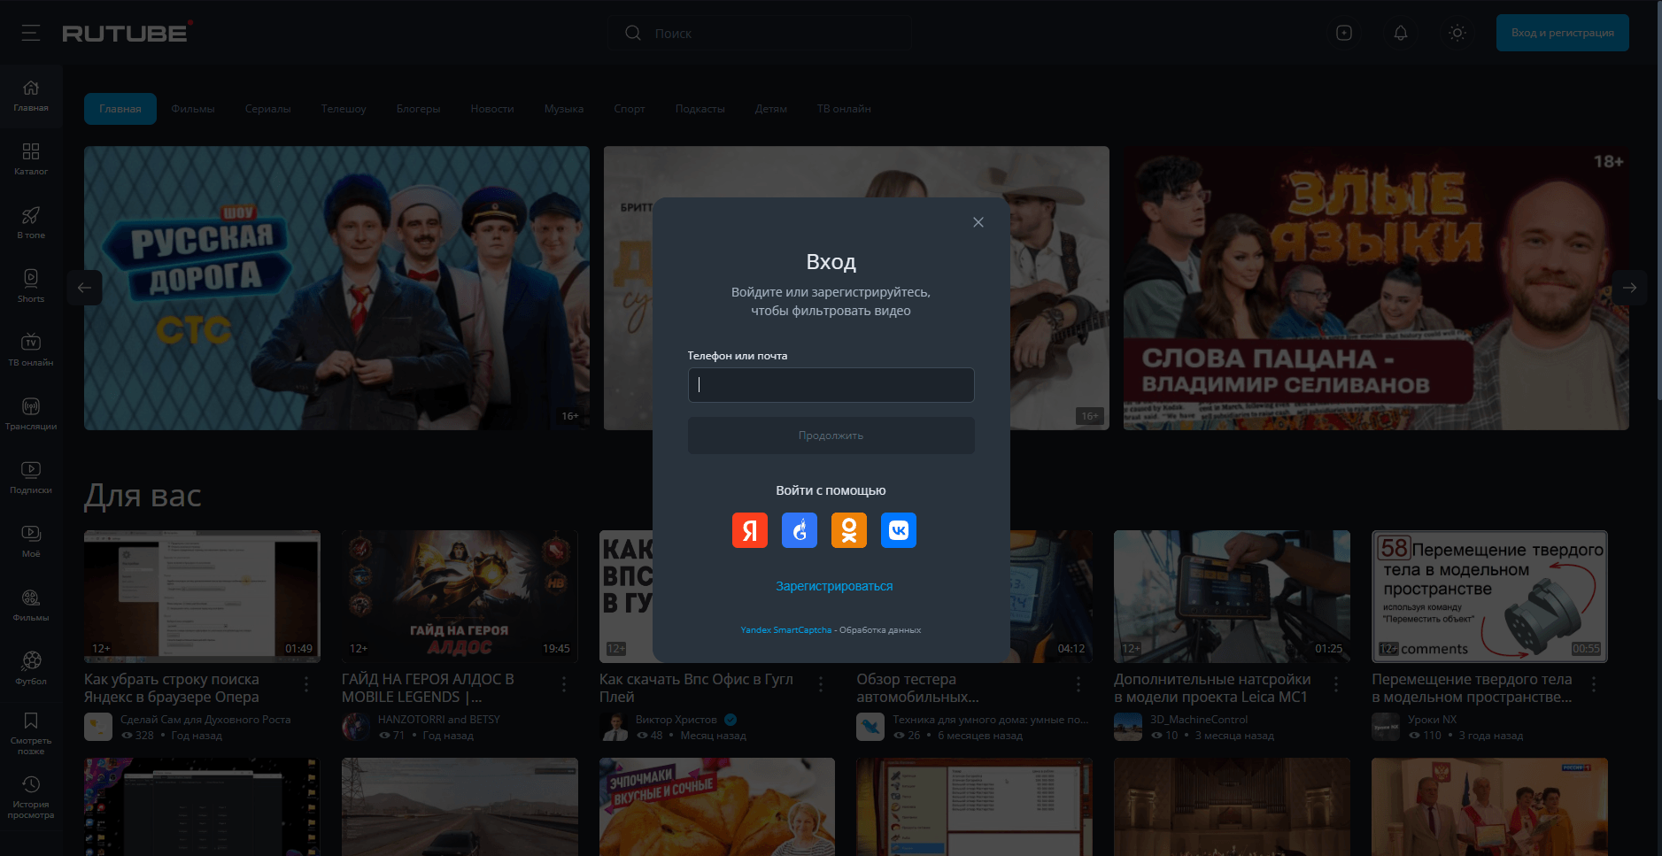Screen dimensions: 1662x856
Task: Open the Яндекс в браузере Опера video thumbnail
Action: click(202, 596)
